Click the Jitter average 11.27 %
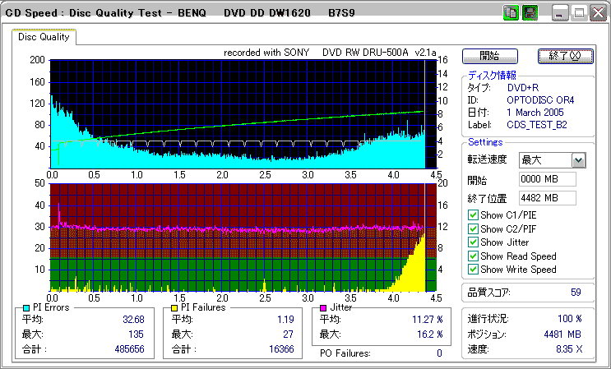611x369 pixels. (428, 320)
